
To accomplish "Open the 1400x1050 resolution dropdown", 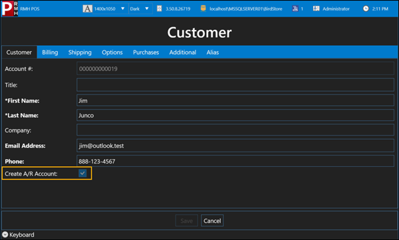I will click(x=110, y=9).
